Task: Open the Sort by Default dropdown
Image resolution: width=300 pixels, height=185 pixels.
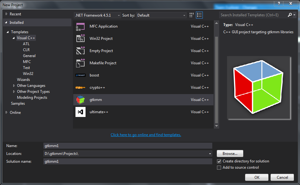Action: tap(161, 15)
